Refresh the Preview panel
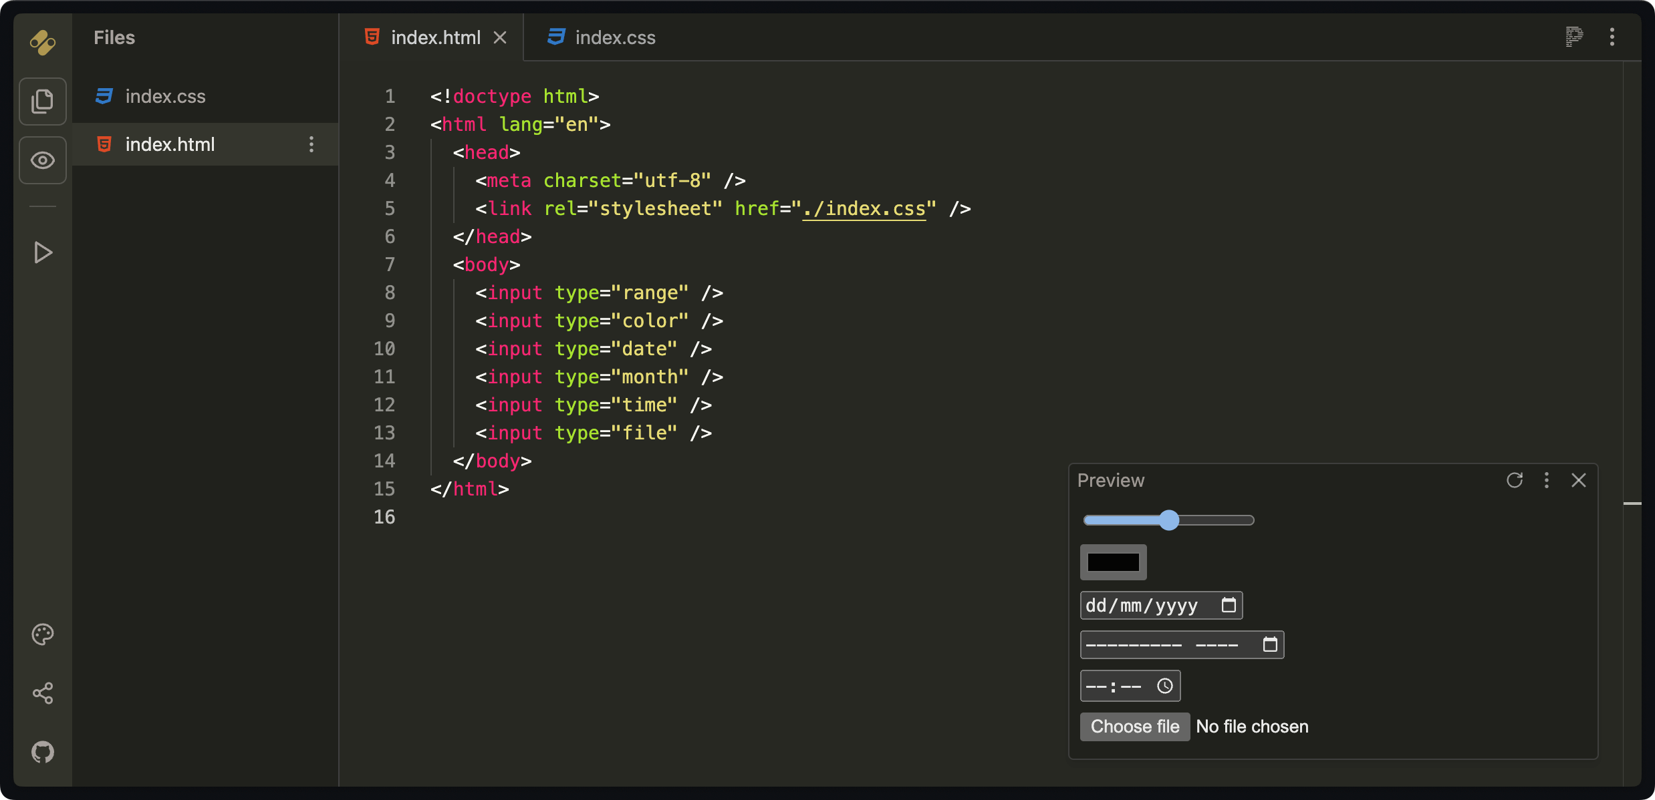1655x800 pixels. pyautogui.click(x=1515, y=480)
